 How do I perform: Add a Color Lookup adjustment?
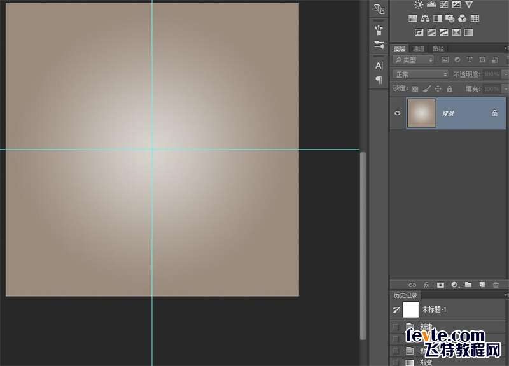[475, 18]
